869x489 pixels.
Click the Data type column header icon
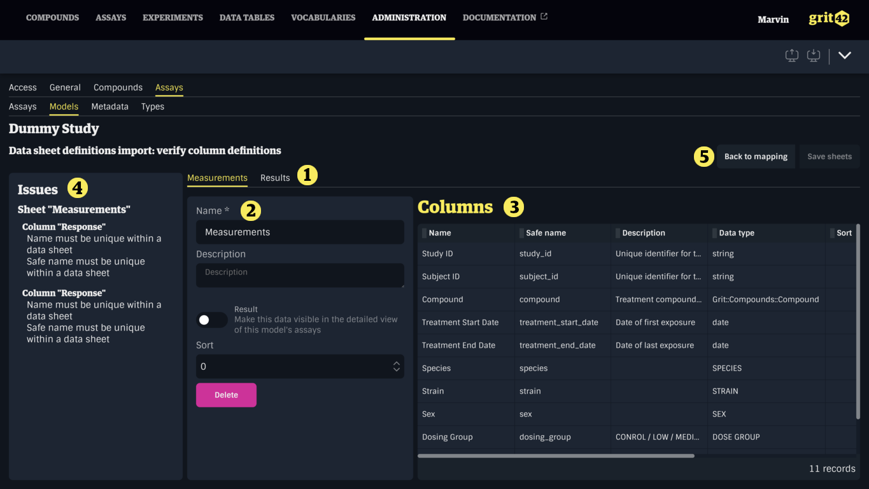point(713,233)
